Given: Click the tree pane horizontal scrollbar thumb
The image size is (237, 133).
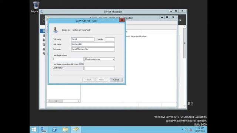Looking at the screenshot, I should [x=56, y=101].
